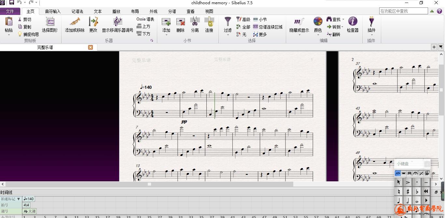Image resolution: width=445 pixels, height=218 pixels.
Task: Open the Instruments (乐器) group dialog launcher
Action: click(152, 41)
